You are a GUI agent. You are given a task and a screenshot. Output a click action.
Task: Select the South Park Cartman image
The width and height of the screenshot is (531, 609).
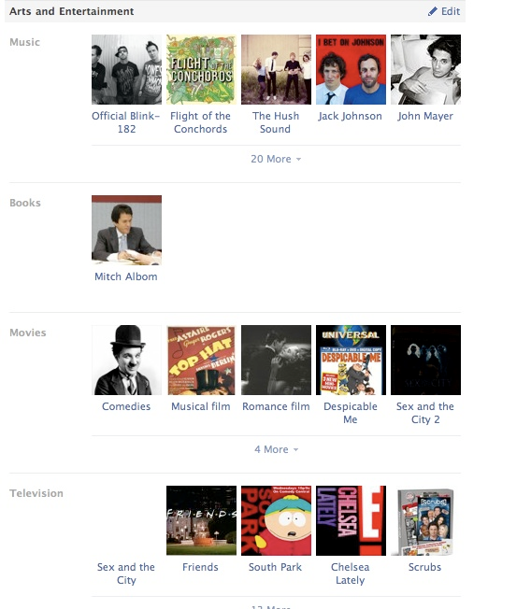click(276, 520)
